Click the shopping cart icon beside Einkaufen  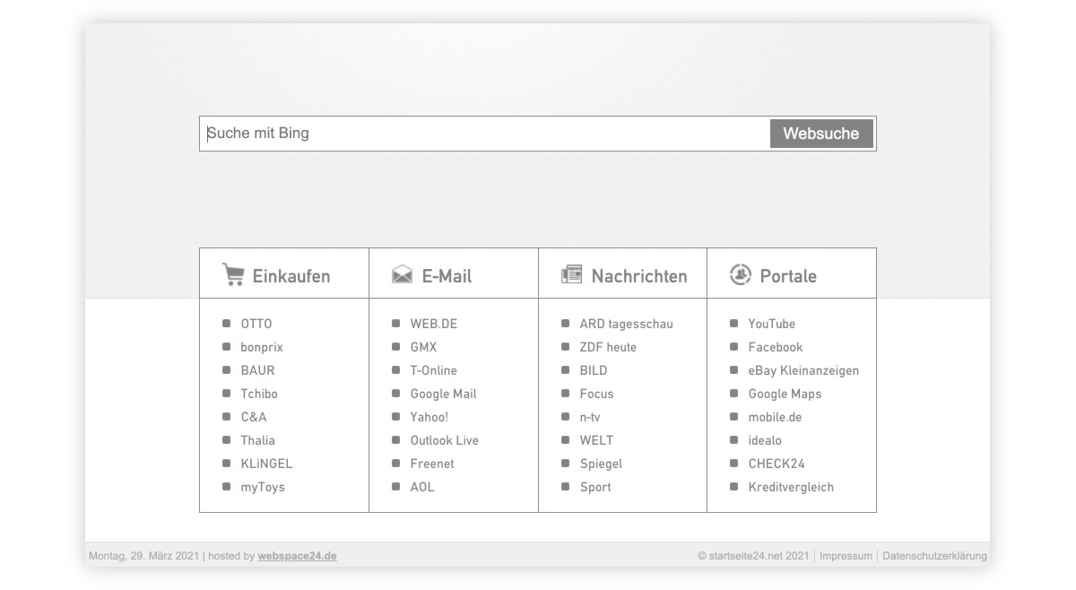coord(232,274)
